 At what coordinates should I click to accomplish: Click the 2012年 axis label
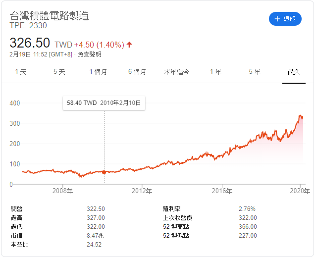(142, 191)
